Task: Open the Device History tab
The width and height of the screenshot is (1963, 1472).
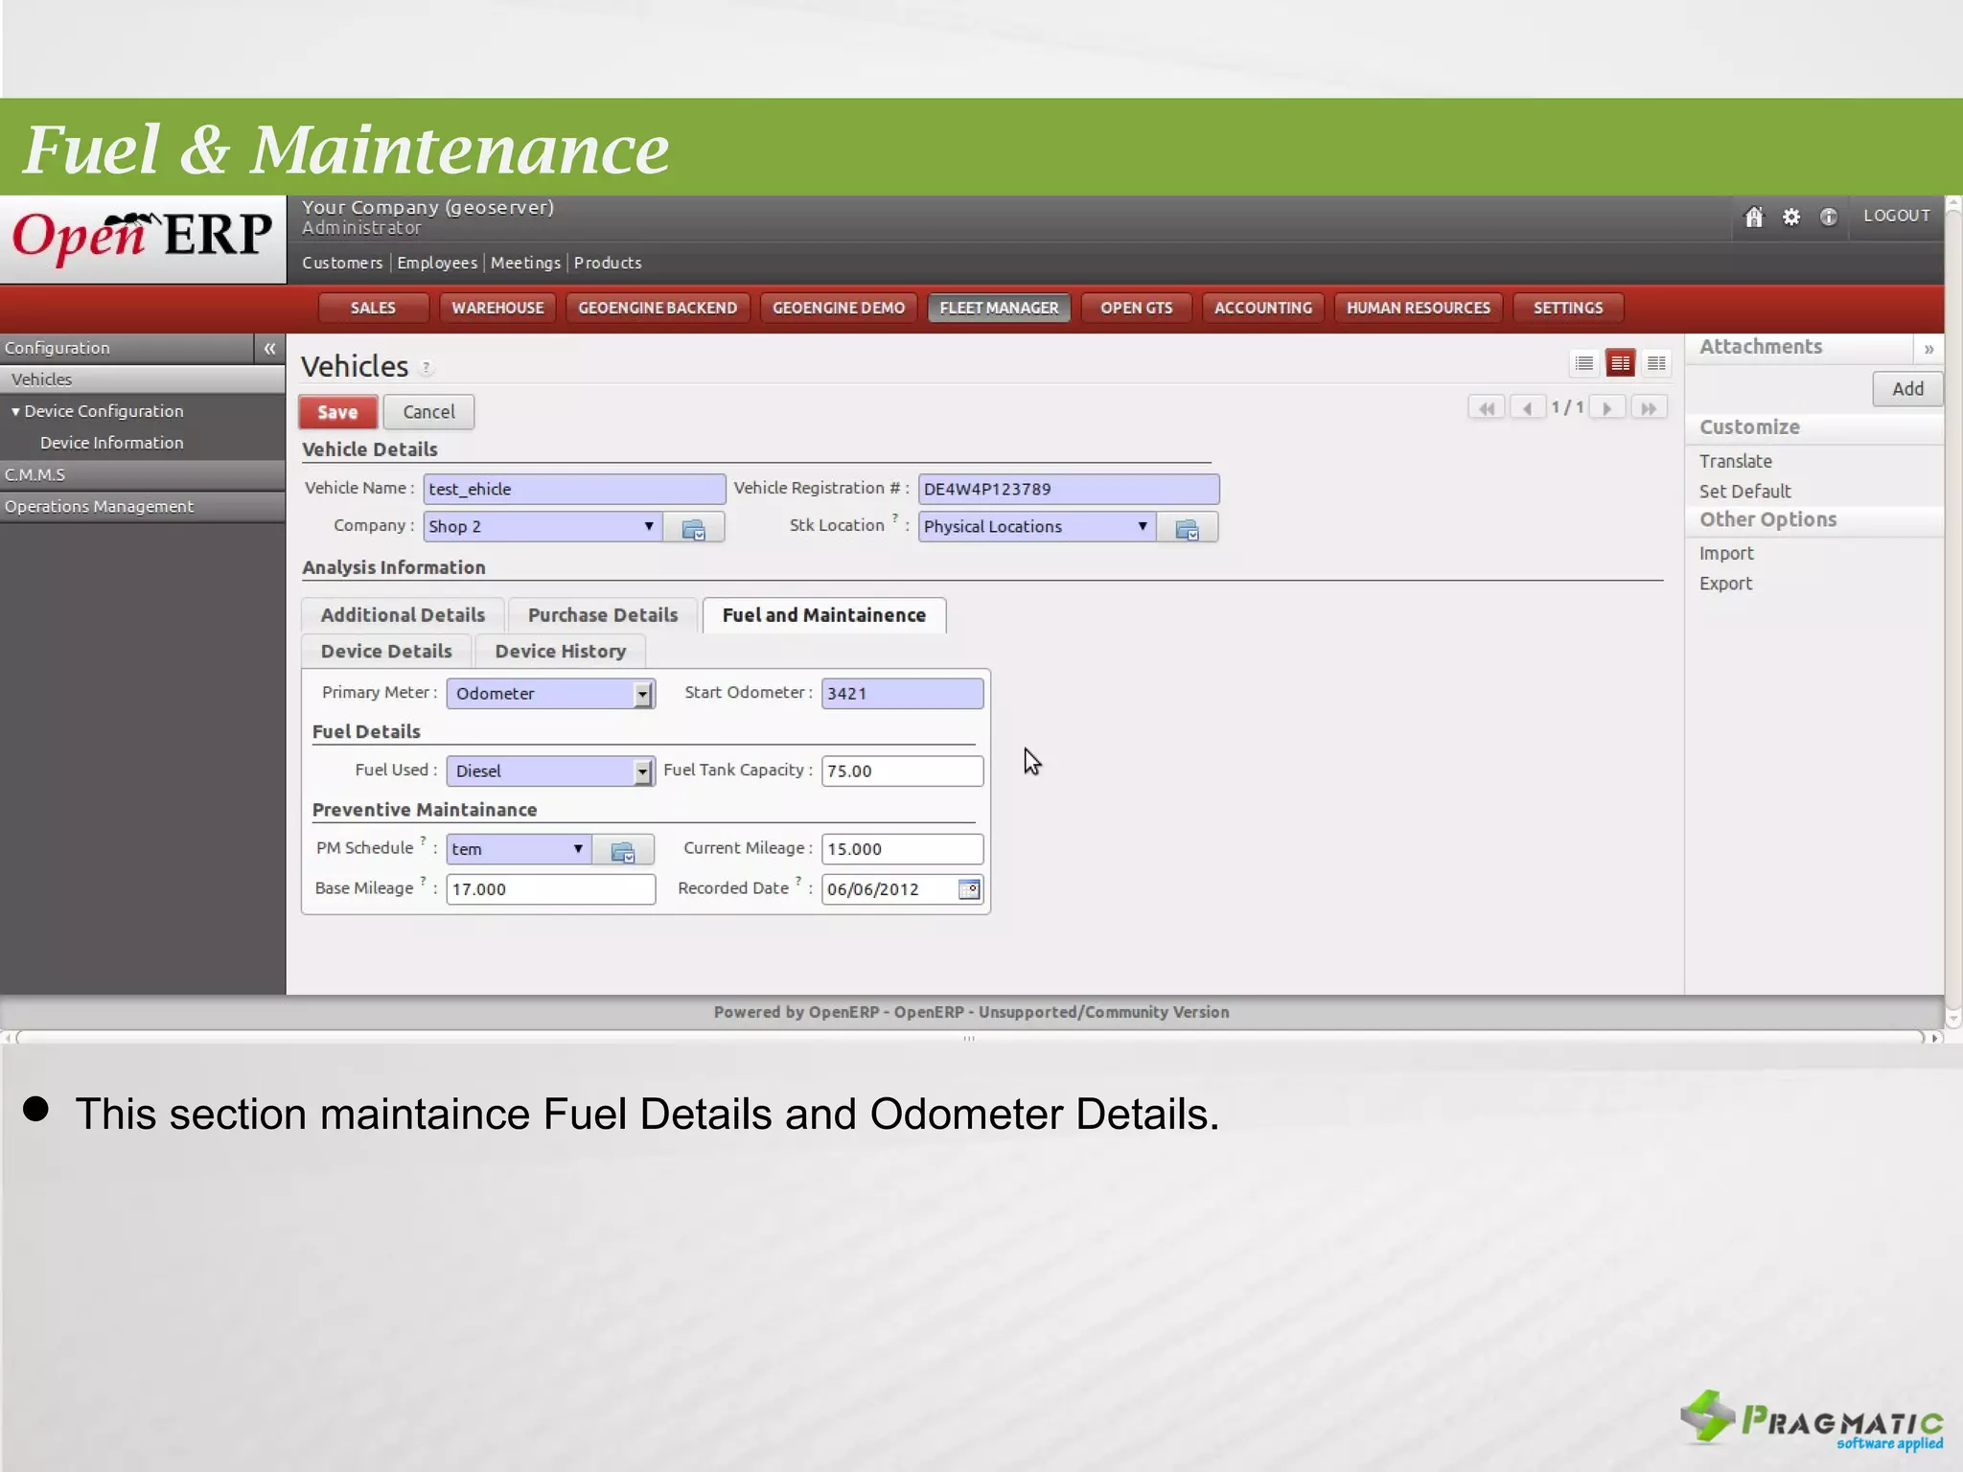Action: [x=560, y=652]
